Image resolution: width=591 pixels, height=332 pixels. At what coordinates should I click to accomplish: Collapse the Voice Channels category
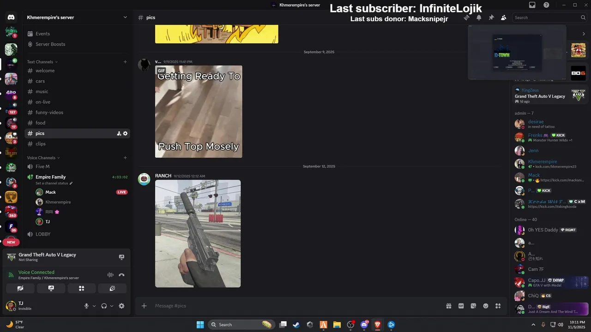(43, 158)
